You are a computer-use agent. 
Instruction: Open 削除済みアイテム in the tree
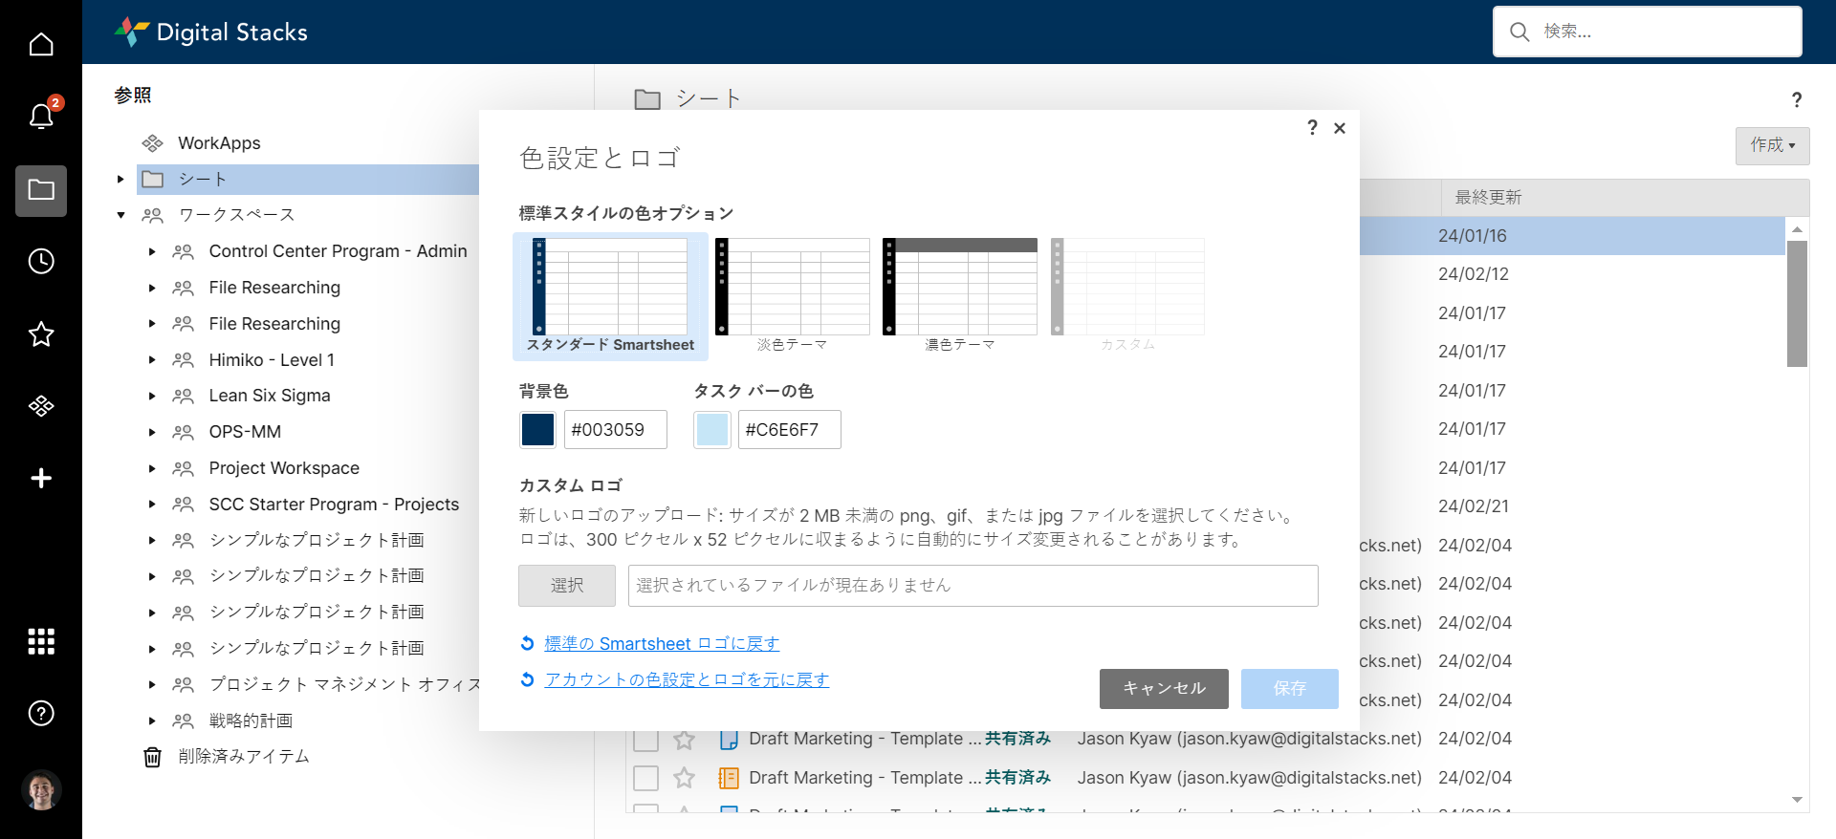(244, 757)
